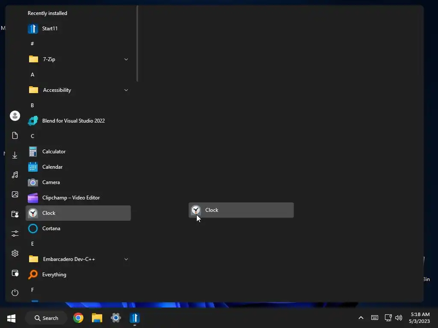Expand the 7-Zip folder chevron
Image resolution: width=438 pixels, height=328 pixels.
pyautogui.click(x=126, y=59)
